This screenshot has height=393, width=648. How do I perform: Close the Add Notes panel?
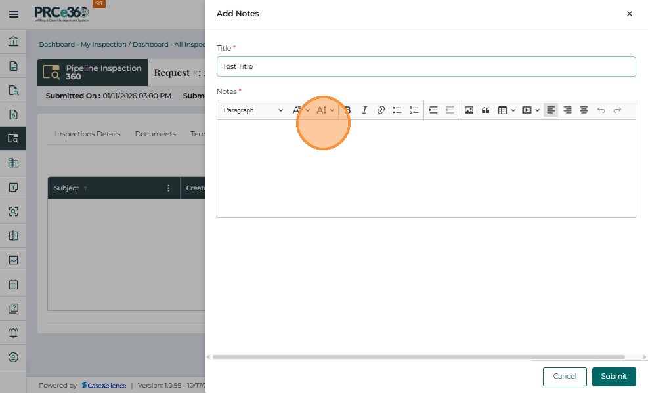pyautogui.click(x=630, y=14)
